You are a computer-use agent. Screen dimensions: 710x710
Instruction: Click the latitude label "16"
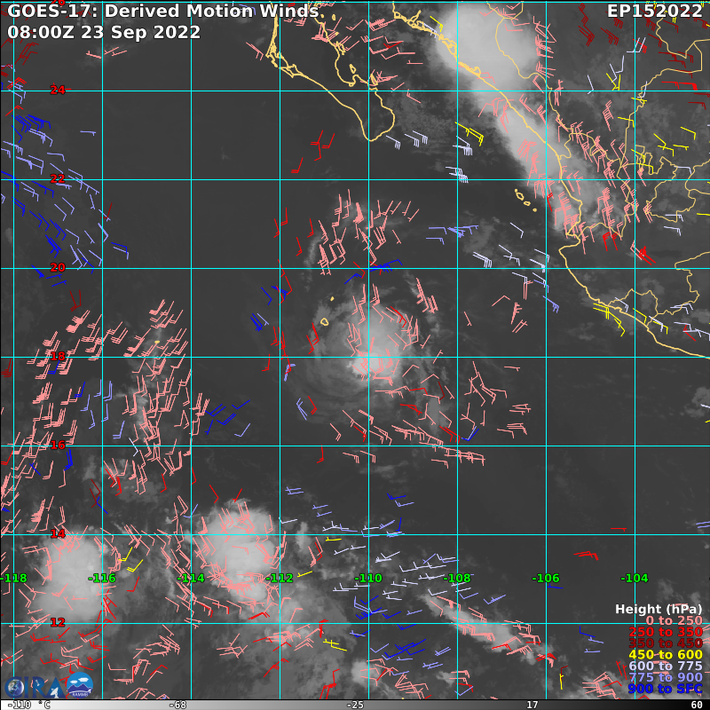[58, 446]
